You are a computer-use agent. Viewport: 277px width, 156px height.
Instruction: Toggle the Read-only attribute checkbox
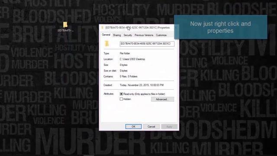(x=121, y=94)
